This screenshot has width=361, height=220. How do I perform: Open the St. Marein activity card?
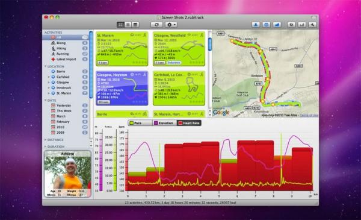click(122, 49)
